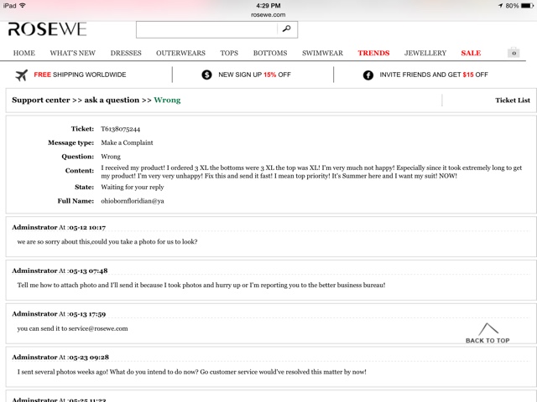Screen dimensions: 537x402
Task: Click the Make a Complaint message type
Action: [x=127, y=143]
